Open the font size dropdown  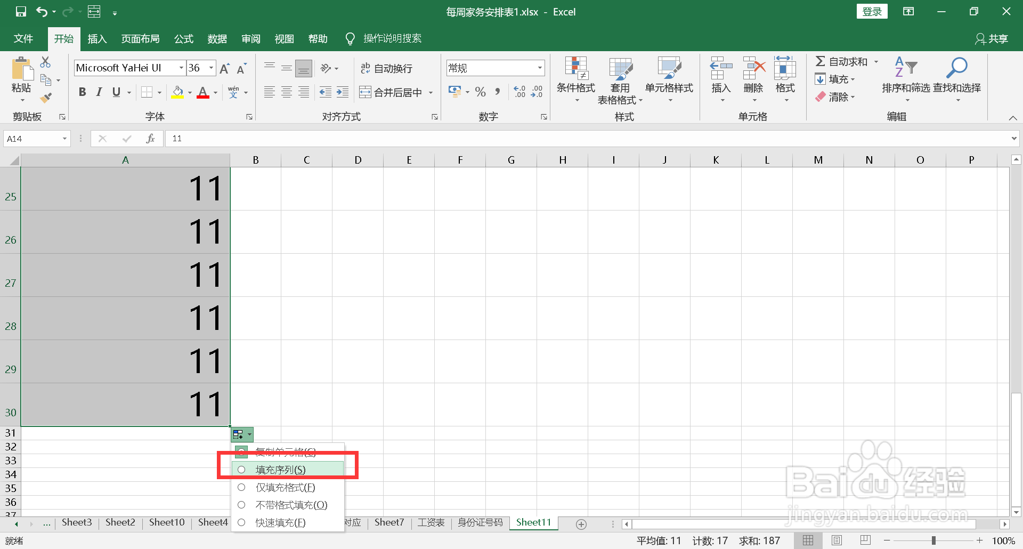pos(212,68)
